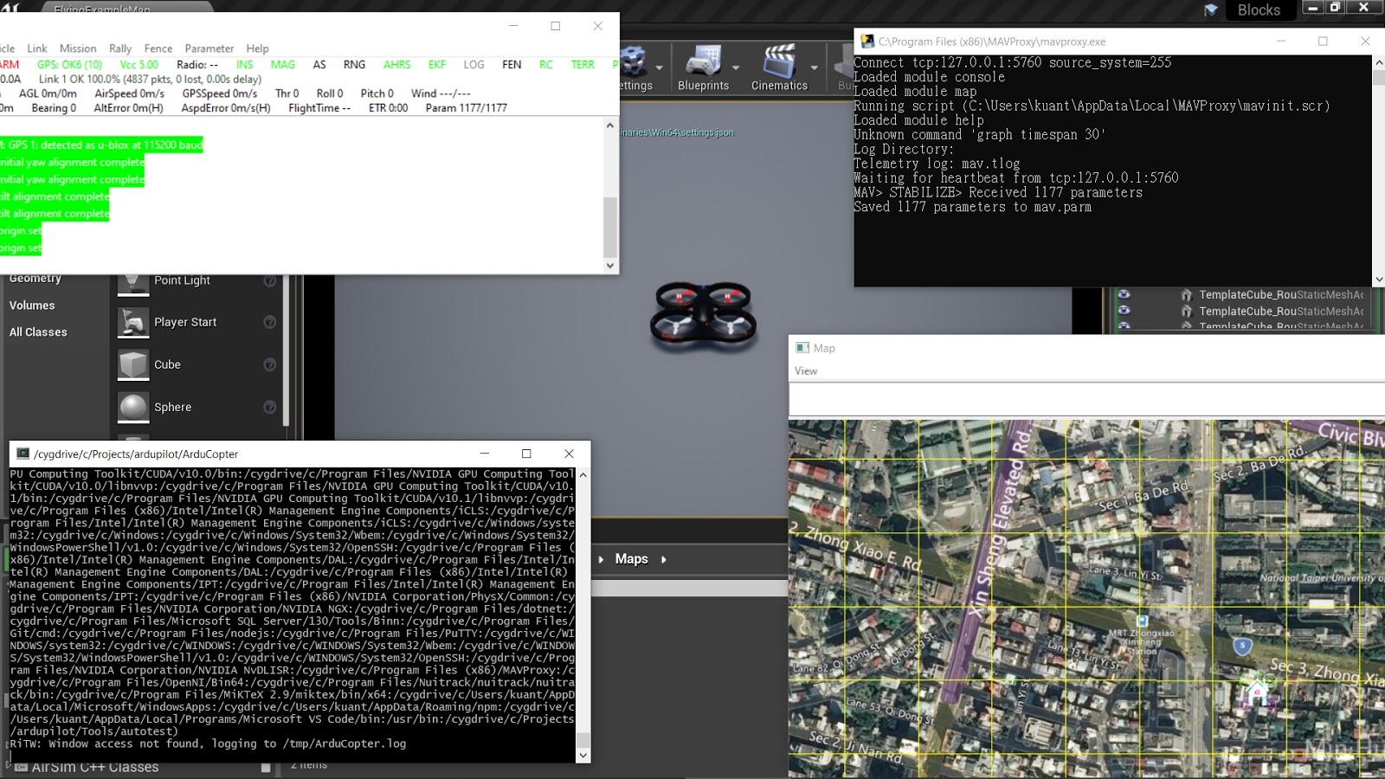The image size is (1385, 779).
Task: Click the EKF status indicator
Action: [x=436, y=64]
